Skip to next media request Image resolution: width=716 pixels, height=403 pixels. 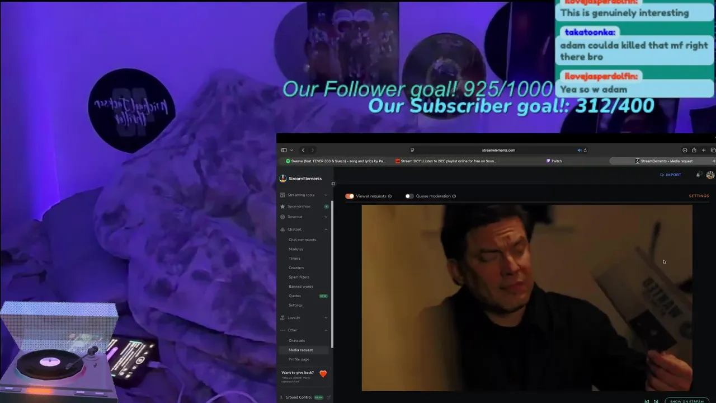[x=656, y=401]
